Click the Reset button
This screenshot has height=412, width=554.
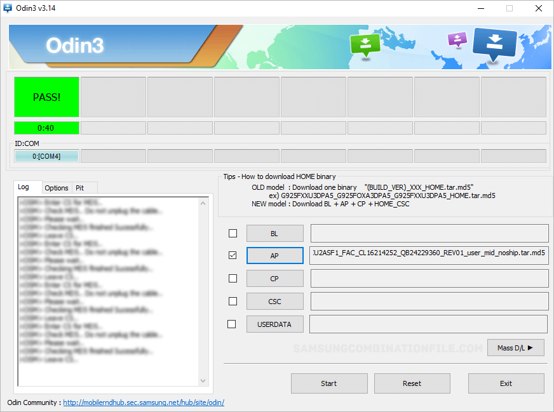[412, 383]
